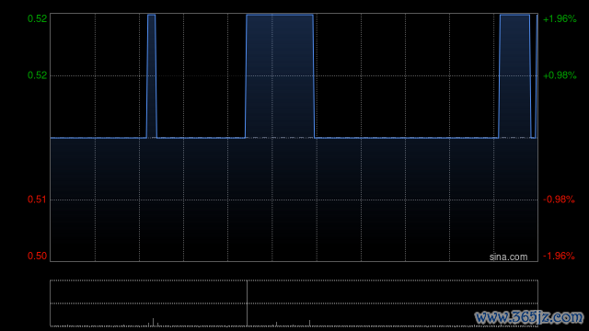Click the narrow first price spike
Image resolution: width=589 pixels, height=331 pixels.
(151, 75)
